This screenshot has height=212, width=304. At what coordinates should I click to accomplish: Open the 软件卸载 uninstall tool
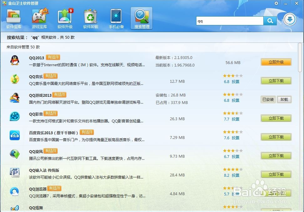(x=90, y=19)
